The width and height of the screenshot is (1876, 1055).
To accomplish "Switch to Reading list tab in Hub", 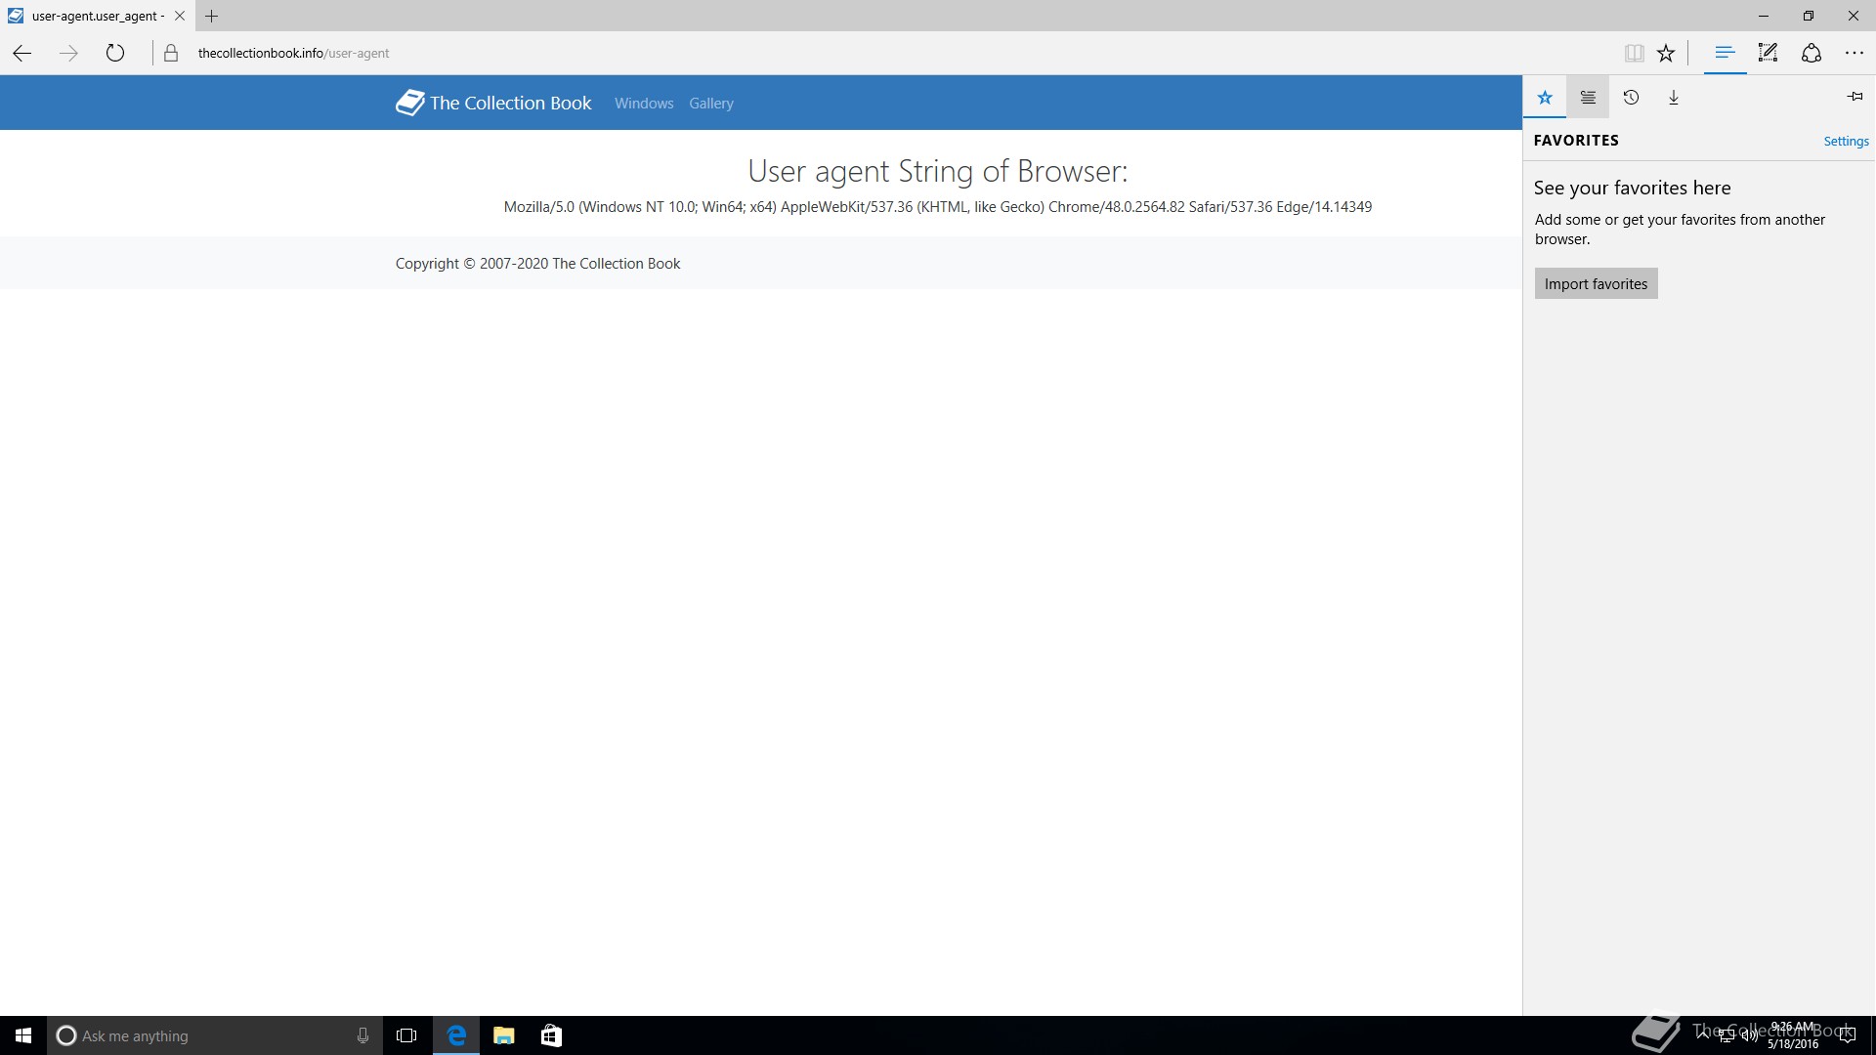I will pos(1588,97).
